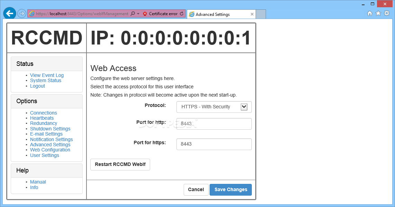Open Heartbeats options page
The image size is (395, 207).
[x=42, y=118]
